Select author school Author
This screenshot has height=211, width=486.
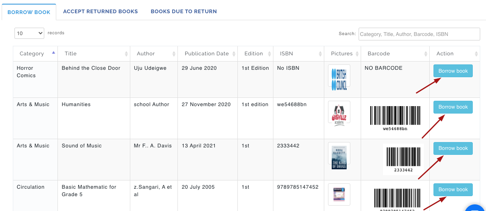[x=151, y=104]
